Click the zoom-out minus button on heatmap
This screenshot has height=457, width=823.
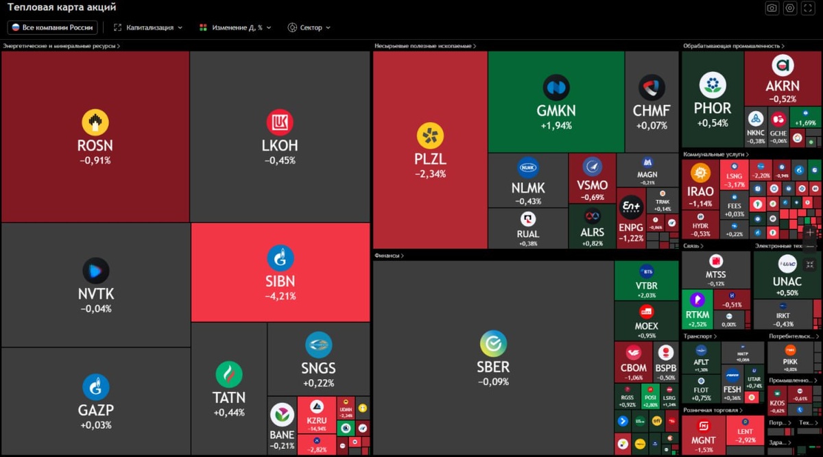coord(810,247)
